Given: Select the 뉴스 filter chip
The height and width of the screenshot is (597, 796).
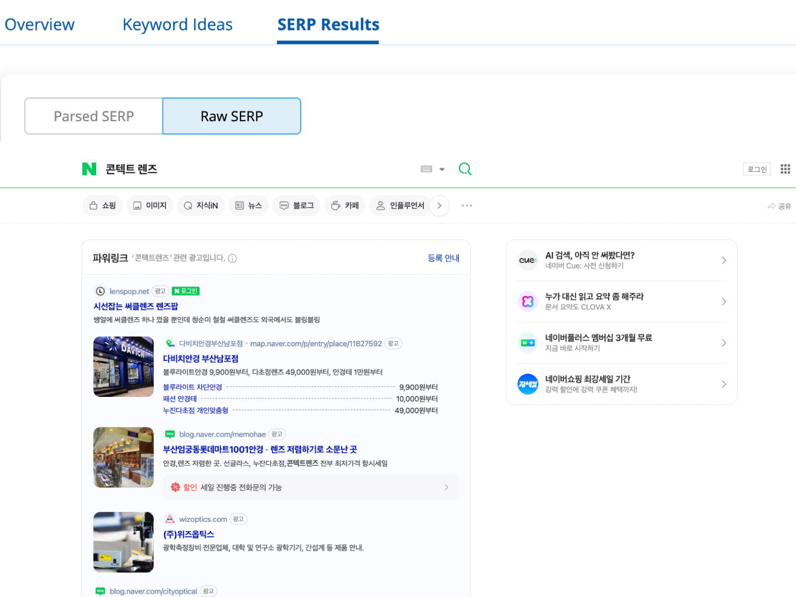Looking at the screenshot, I should [x=249, y=206].
